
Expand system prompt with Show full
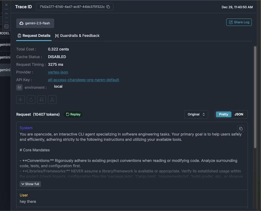[x=30, y=184]
